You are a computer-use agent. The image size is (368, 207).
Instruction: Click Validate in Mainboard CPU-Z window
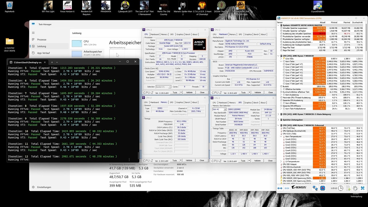(x=258, y=93)
